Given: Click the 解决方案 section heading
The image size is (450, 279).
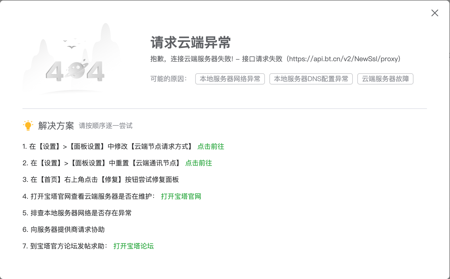Looking at the screenshot, I should tap(56, 126).
